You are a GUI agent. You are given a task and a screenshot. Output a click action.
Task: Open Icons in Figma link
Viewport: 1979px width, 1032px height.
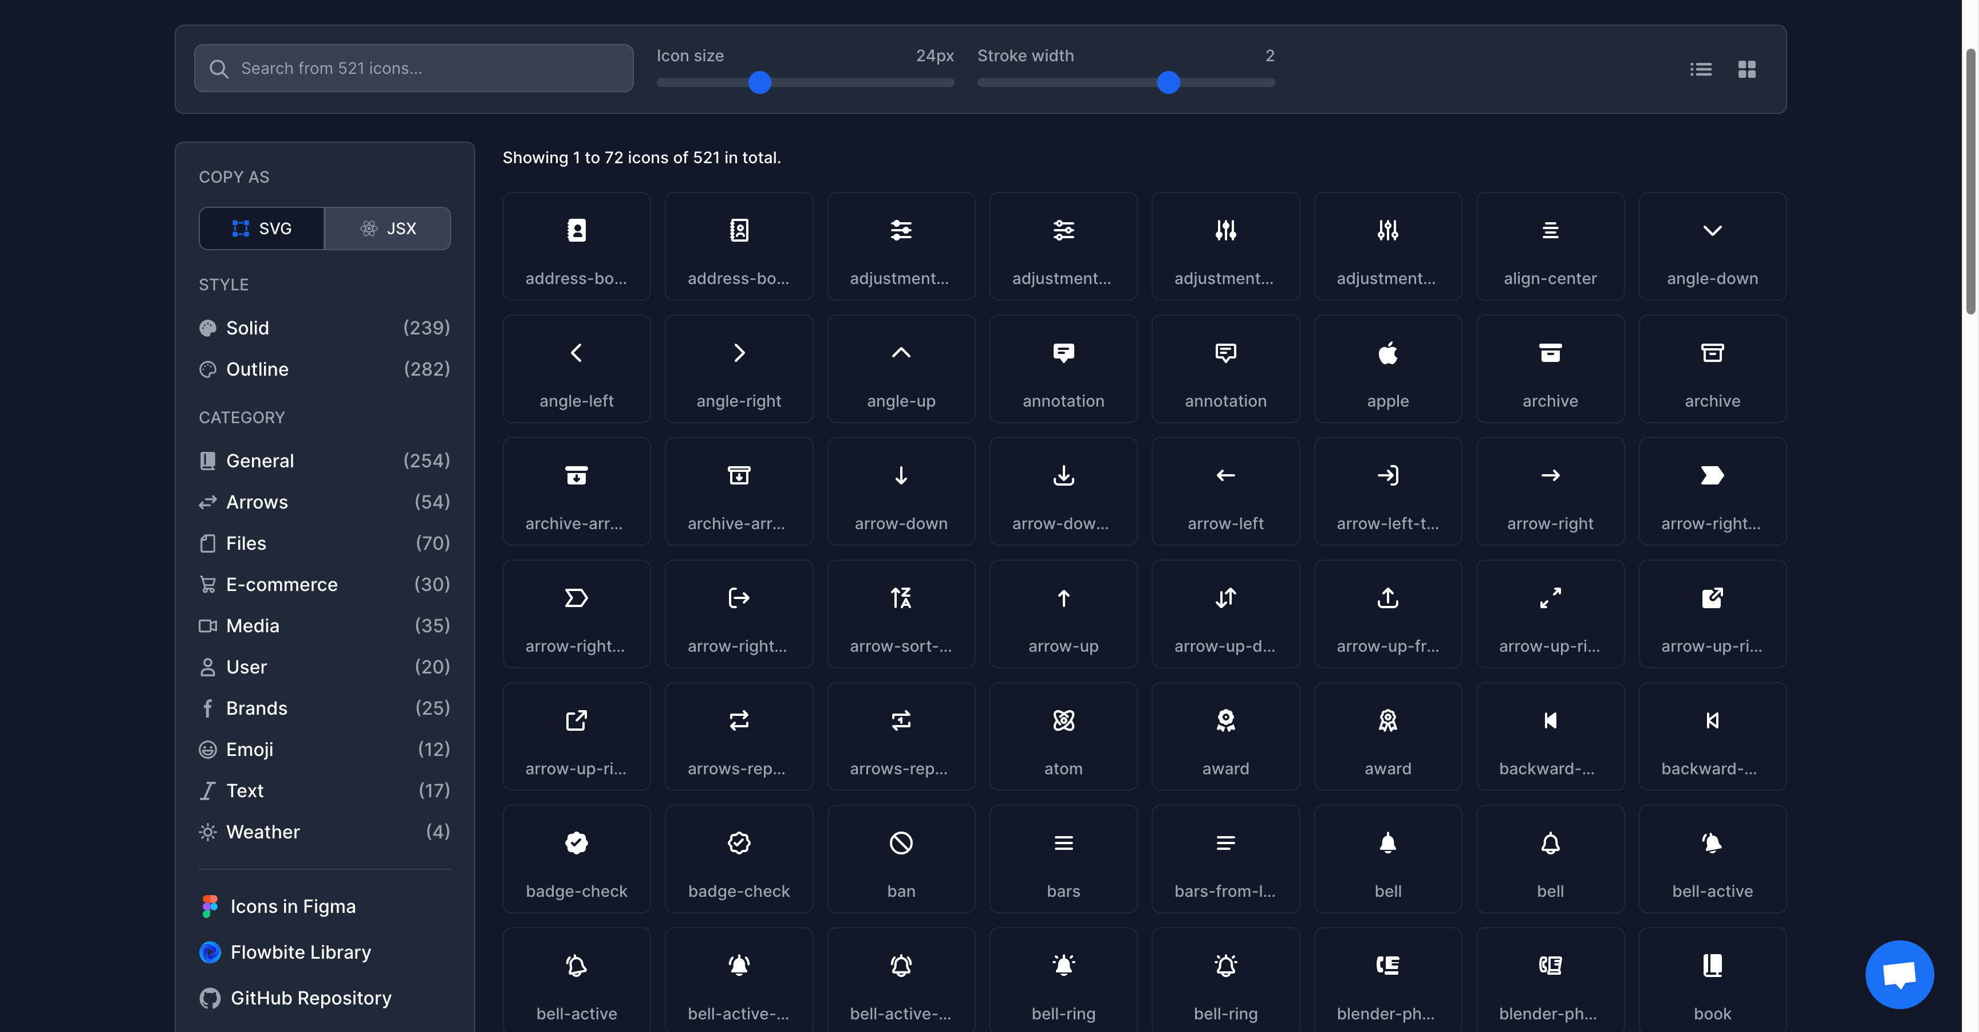[277, 907]
